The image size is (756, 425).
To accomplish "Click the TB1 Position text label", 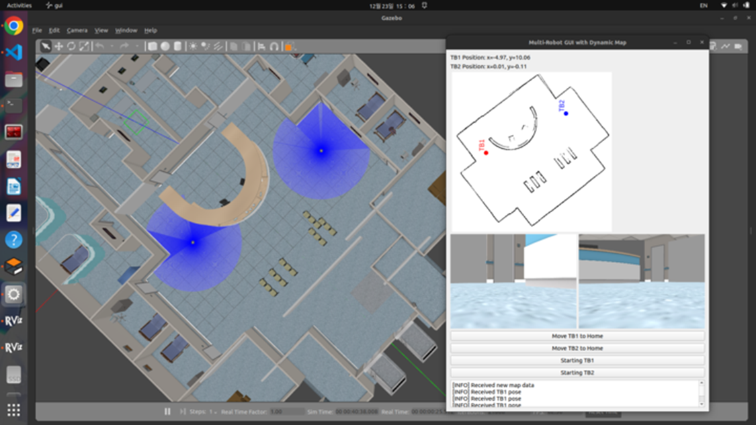I will [491, 57].
